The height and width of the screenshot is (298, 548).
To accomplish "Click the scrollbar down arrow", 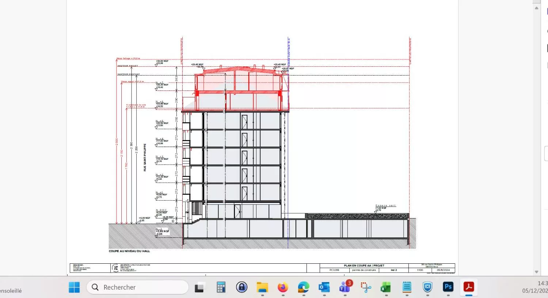I will 536,272.
